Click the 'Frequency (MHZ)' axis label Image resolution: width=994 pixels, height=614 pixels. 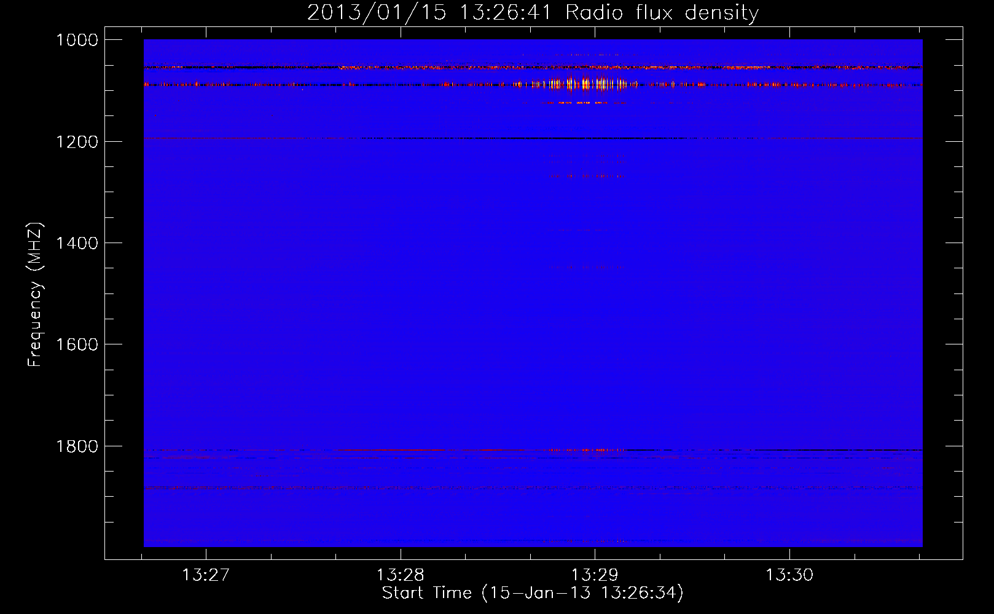35,295
